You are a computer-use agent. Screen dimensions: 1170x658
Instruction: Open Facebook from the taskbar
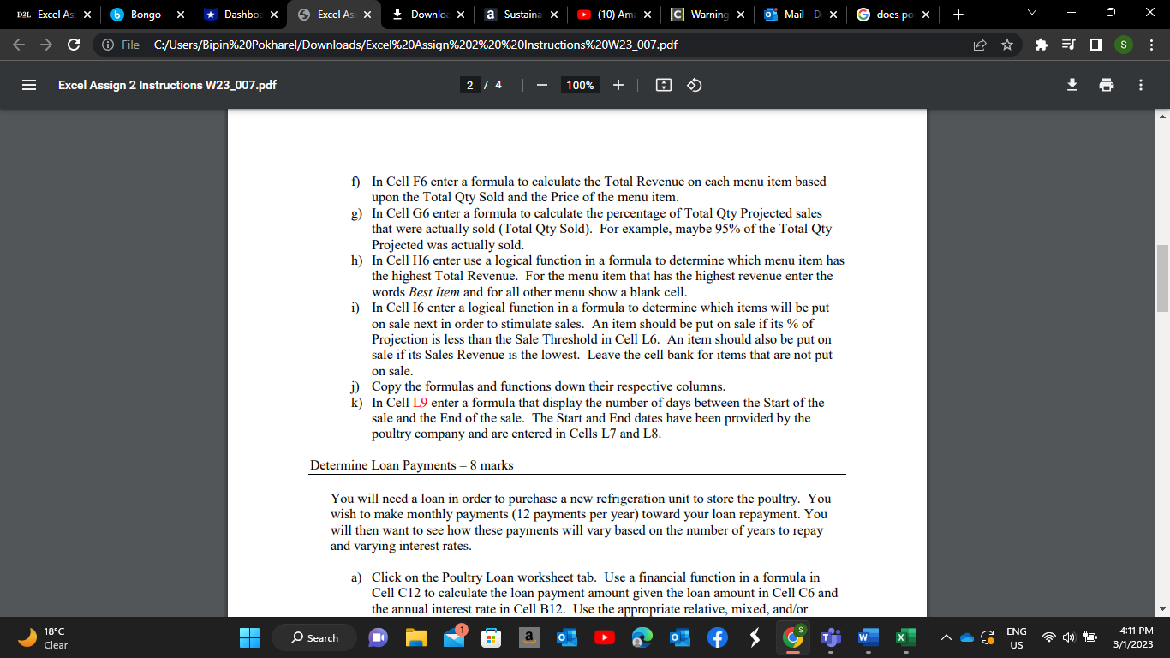coord(718,637)
